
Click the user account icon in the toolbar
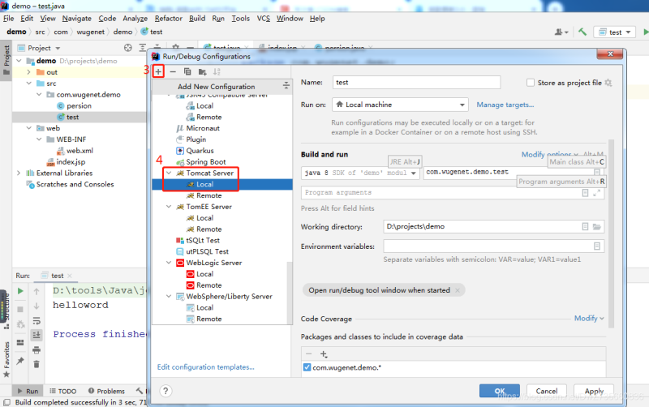pos(561,32)
